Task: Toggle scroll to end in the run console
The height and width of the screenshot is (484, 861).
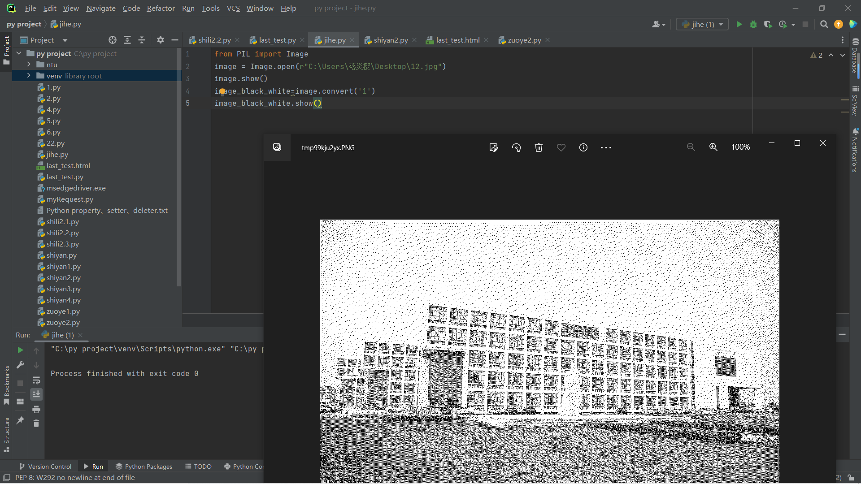Action: tap(36, 394)
